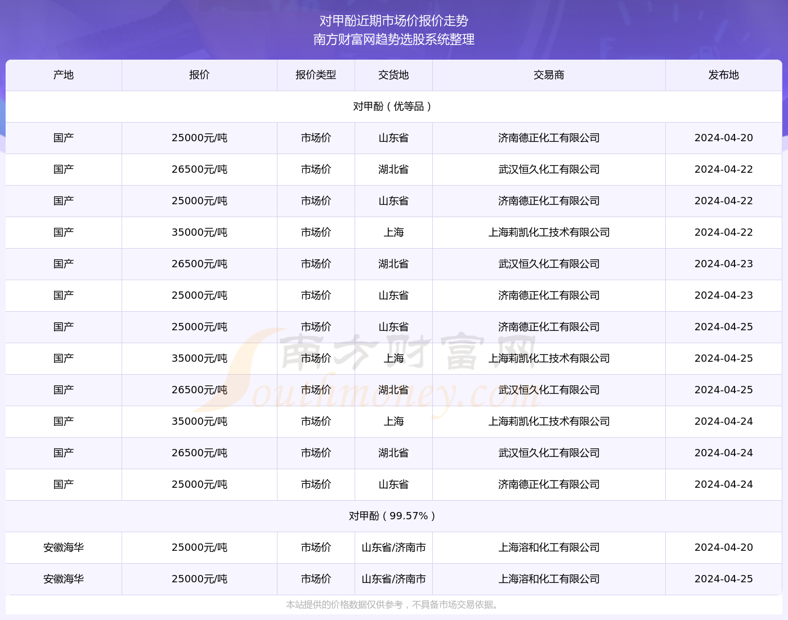Click the 35000元/吨 price dated 2024-04-24
The image size is (788, 620).
click(x=199, y=421)
